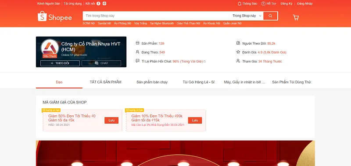This screenshot has width=351, height=166.
Task: Click the SƠMI Nữ suggested keyword
Action: point(89,23)
